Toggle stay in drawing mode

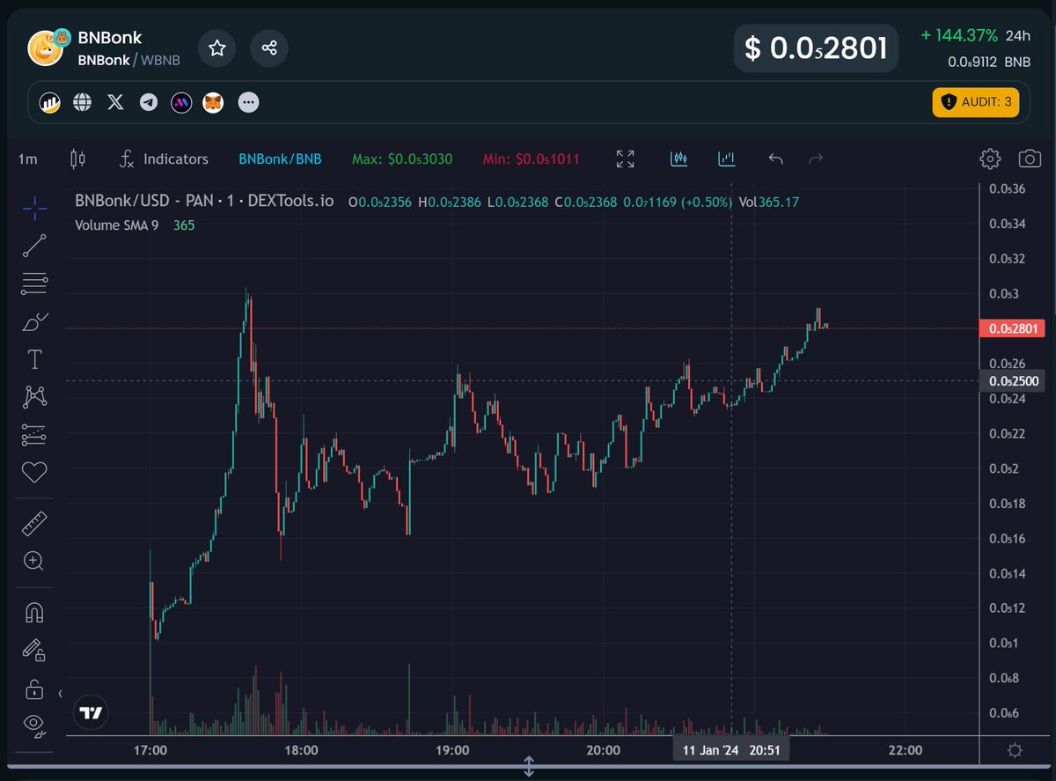point(34,651)
